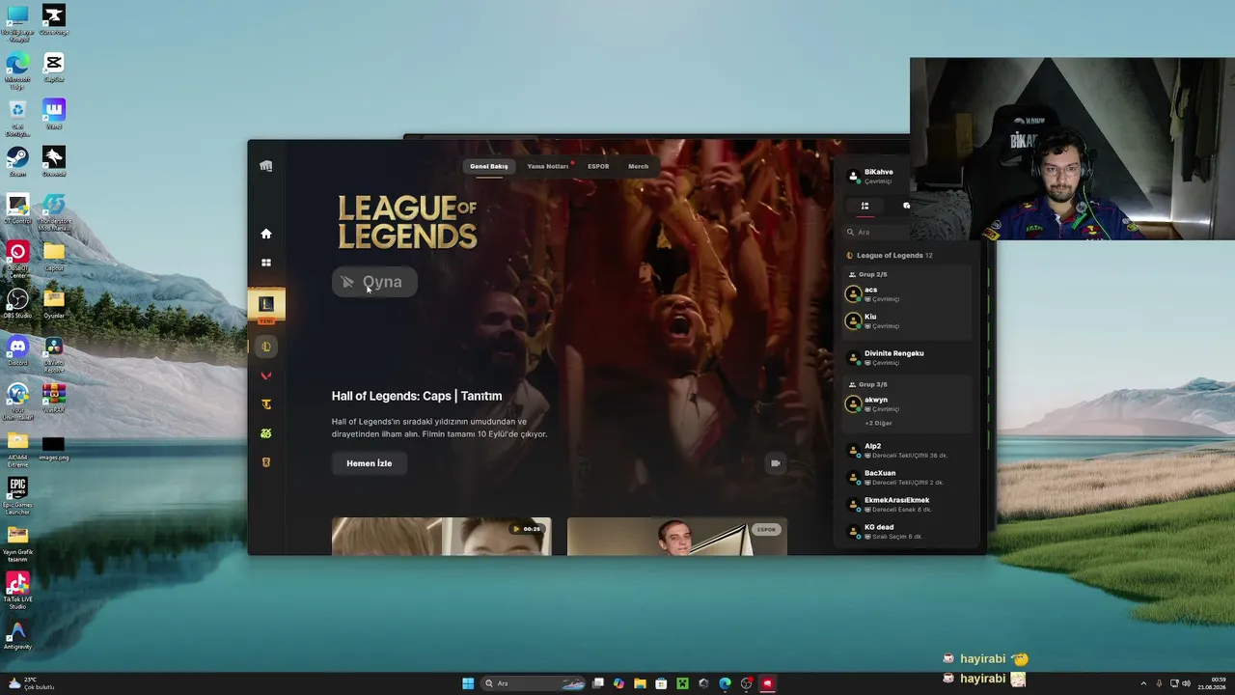Open the library grid icon in sidebar
Image resolution: width=1235 pixels, height=695 pixels.
click(266, 263)
